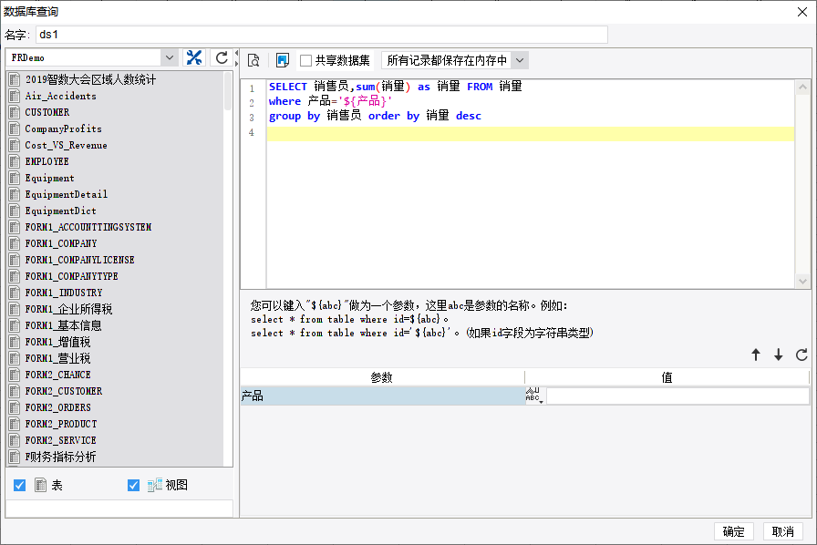Select the CompanyProfits table
The height and width of the screenshot is (545, 817).
64,129
